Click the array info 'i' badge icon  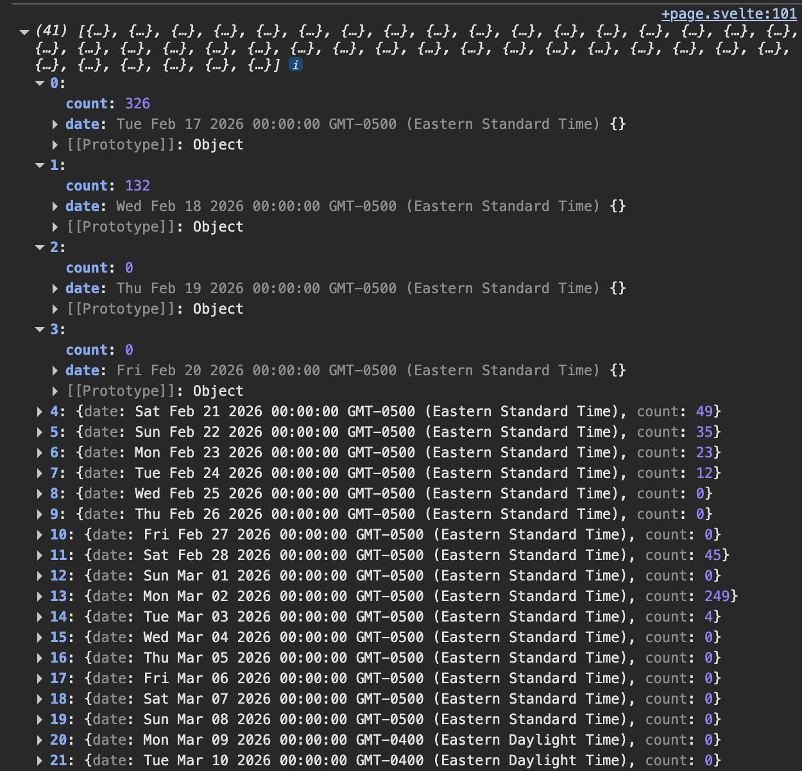(295, 65)
